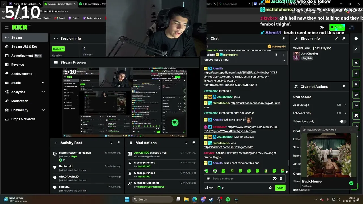Pop out the Stream info panel
This screenshot has height=204, width=363.
point(343,39)
